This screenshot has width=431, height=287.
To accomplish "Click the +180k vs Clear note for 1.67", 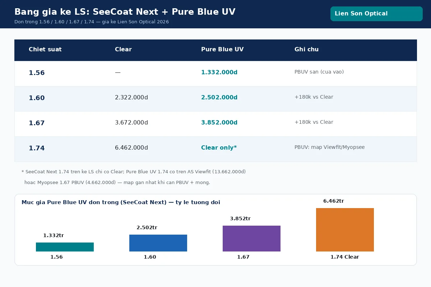I will coord(314,122).
